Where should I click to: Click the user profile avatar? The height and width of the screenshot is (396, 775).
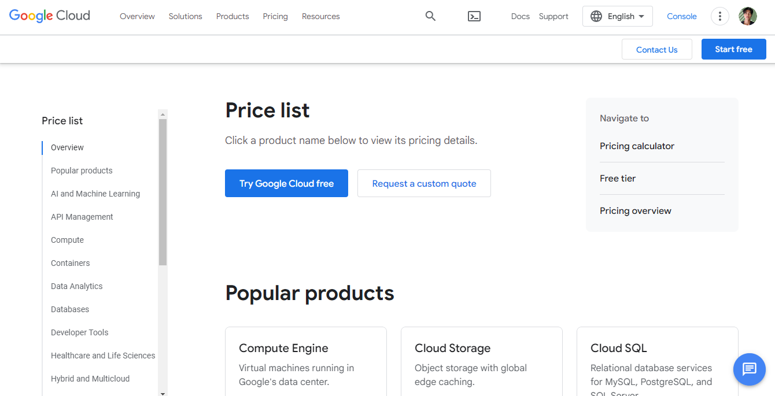pos(748,16)
